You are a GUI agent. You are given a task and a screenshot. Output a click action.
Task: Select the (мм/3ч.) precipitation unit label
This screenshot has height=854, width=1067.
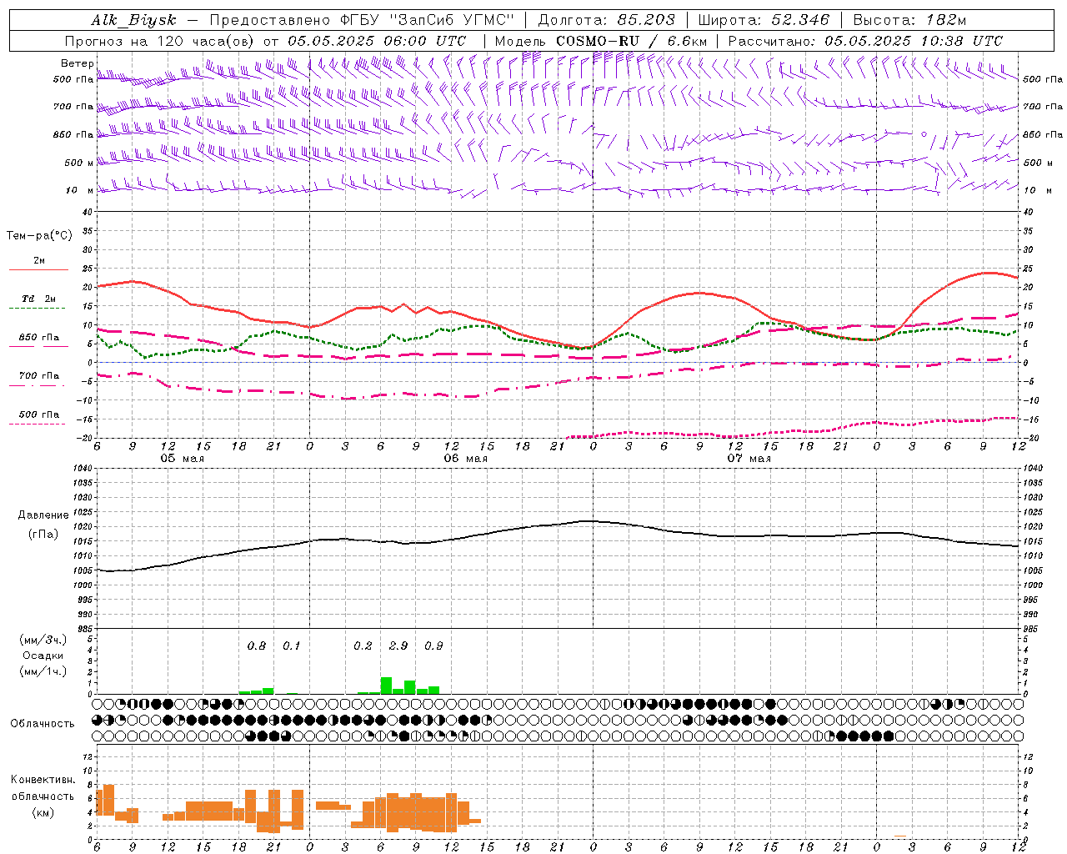pos(43,640)
